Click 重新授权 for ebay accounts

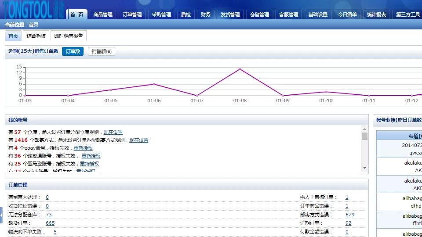pos(83,148)
